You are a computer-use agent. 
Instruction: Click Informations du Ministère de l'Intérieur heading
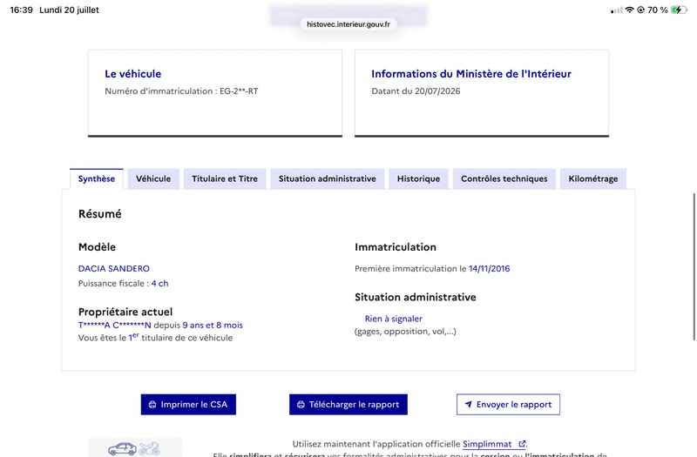[x=471, y=74]
